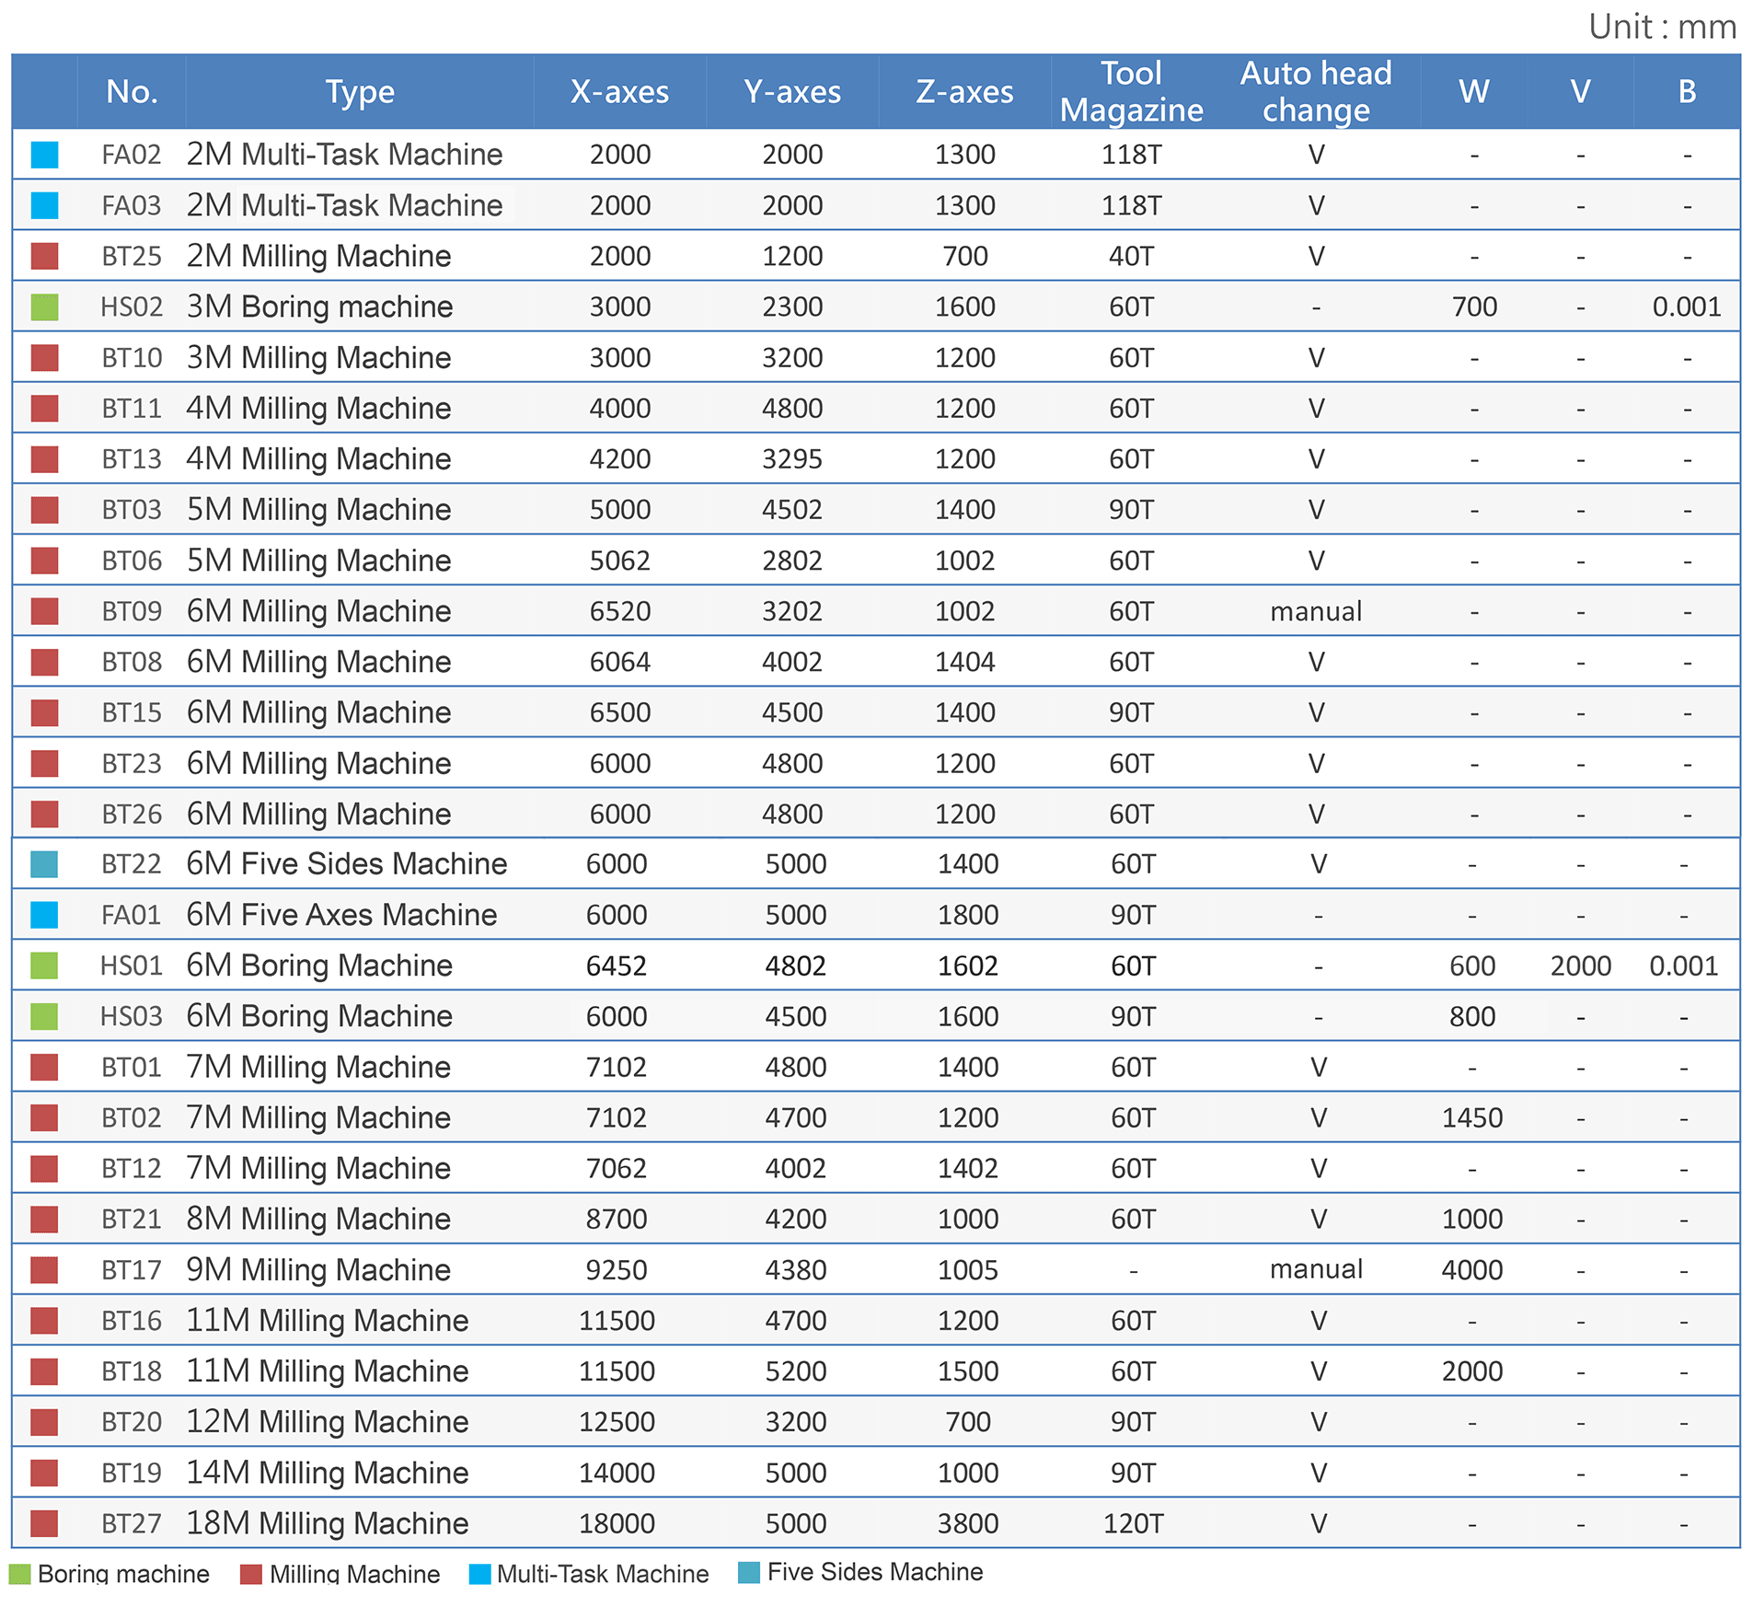Click V value 2000 in HS01 row
Viewport: 1753px width, 1619px height.
1581,966
